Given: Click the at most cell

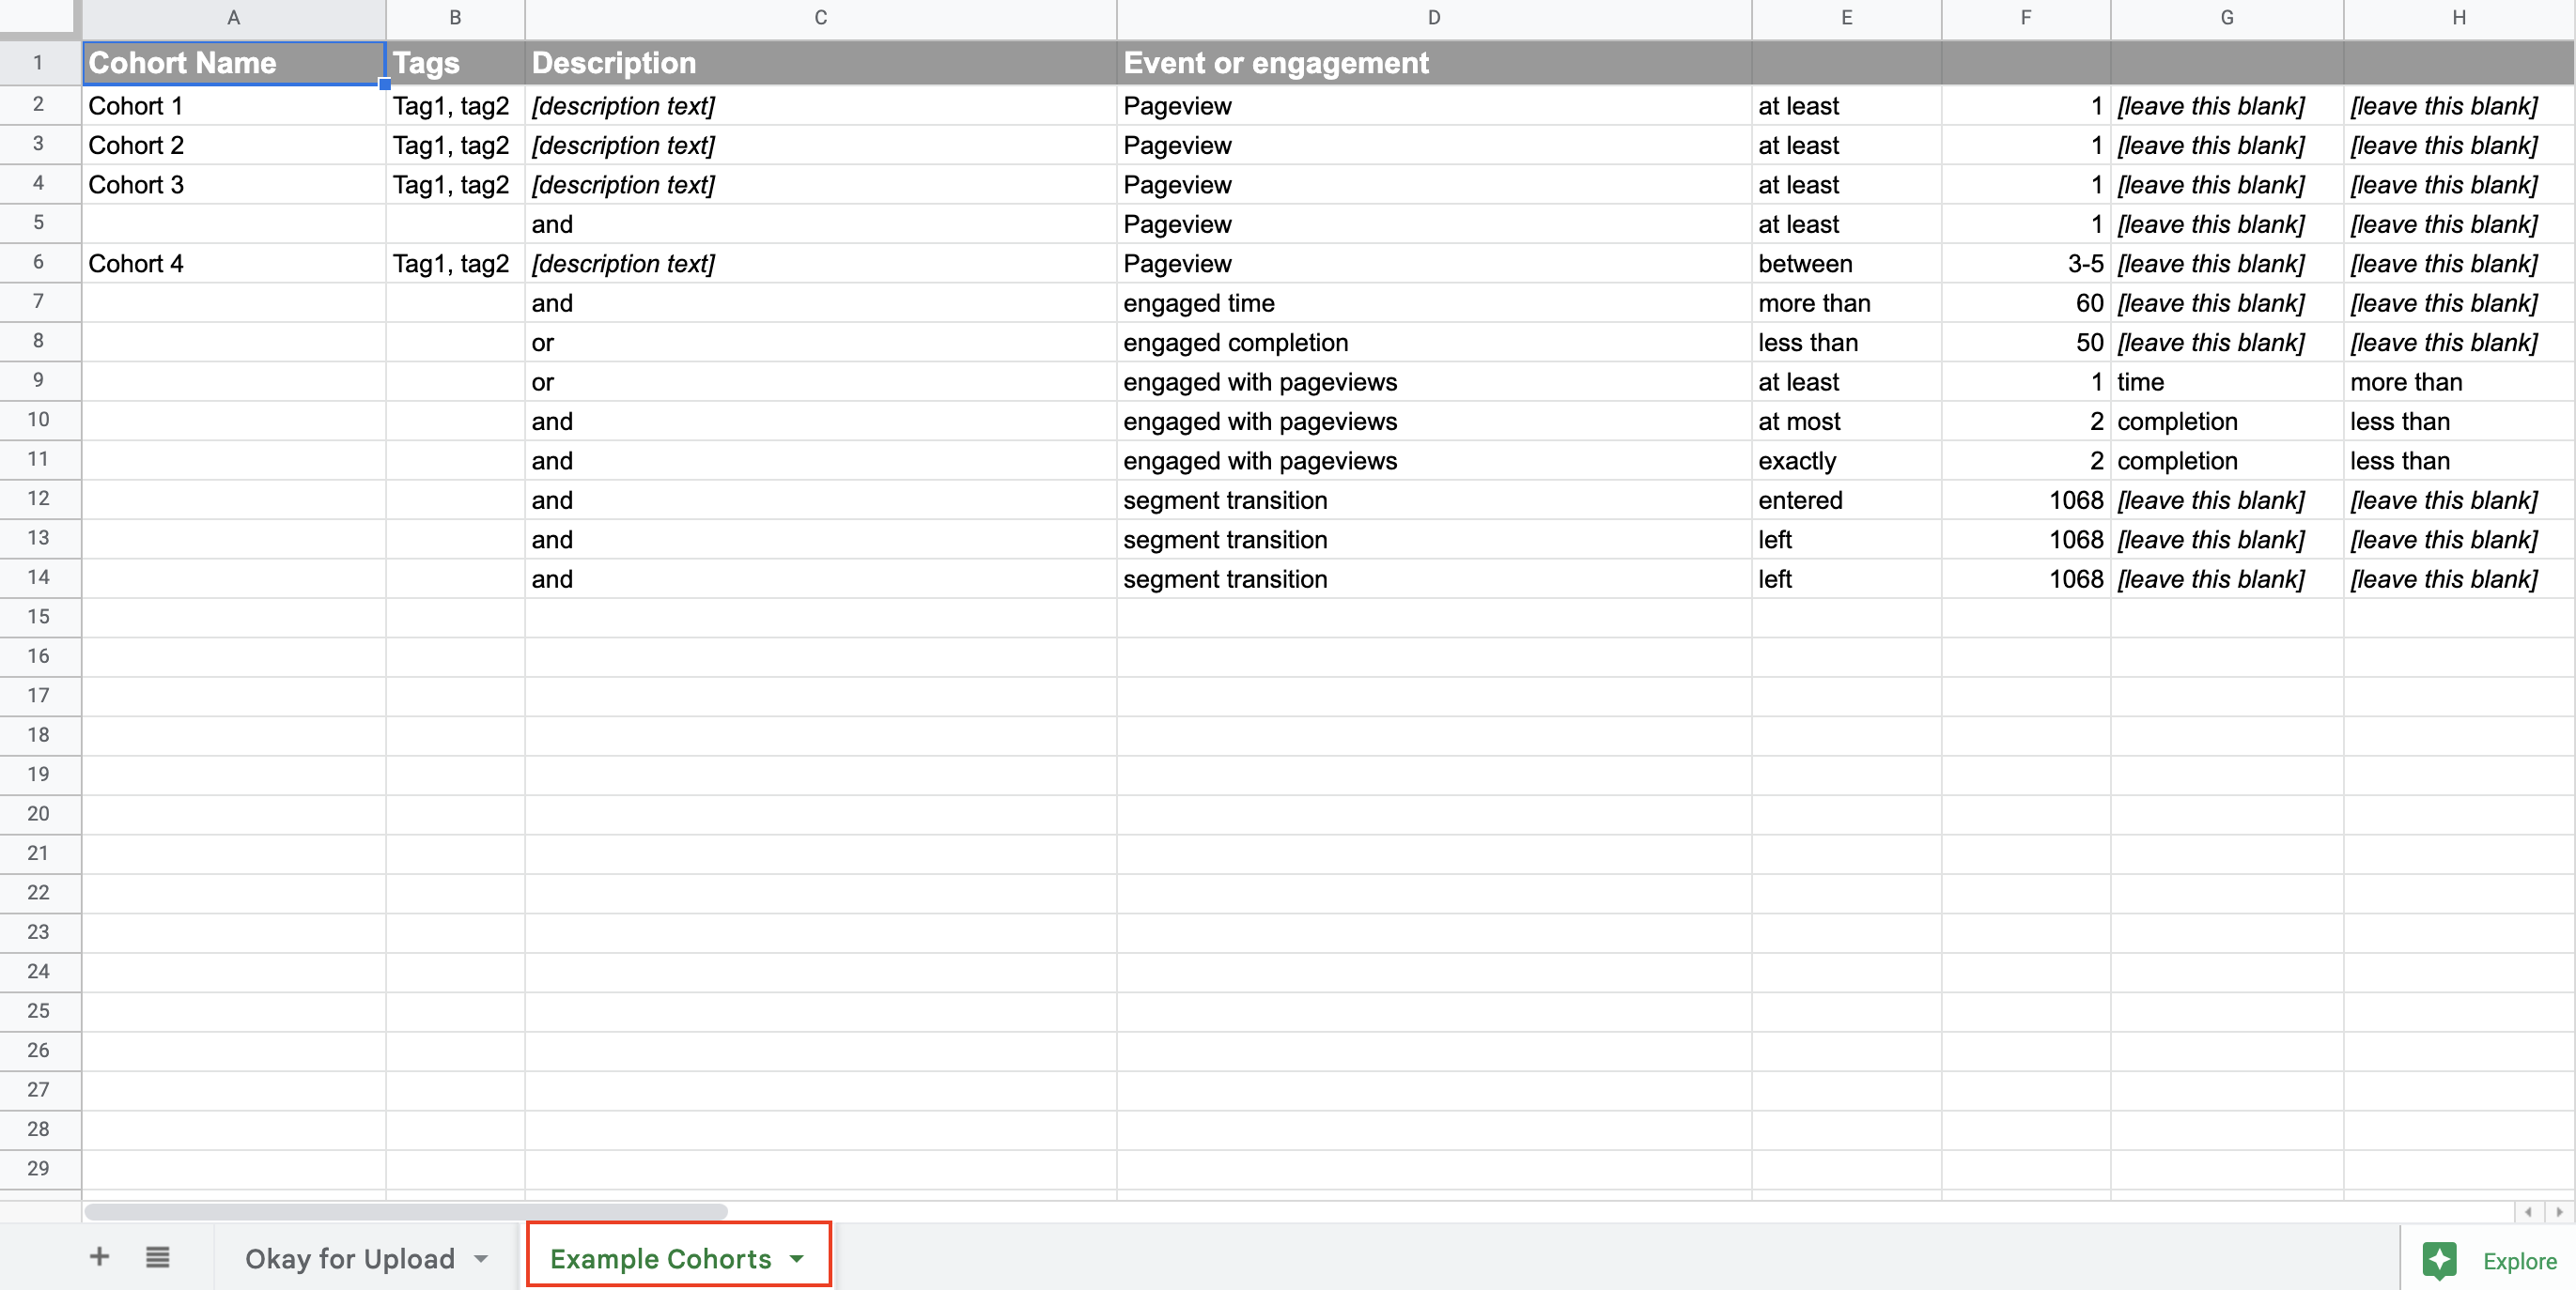Looking at the screenshot, I should [1846, 421].
